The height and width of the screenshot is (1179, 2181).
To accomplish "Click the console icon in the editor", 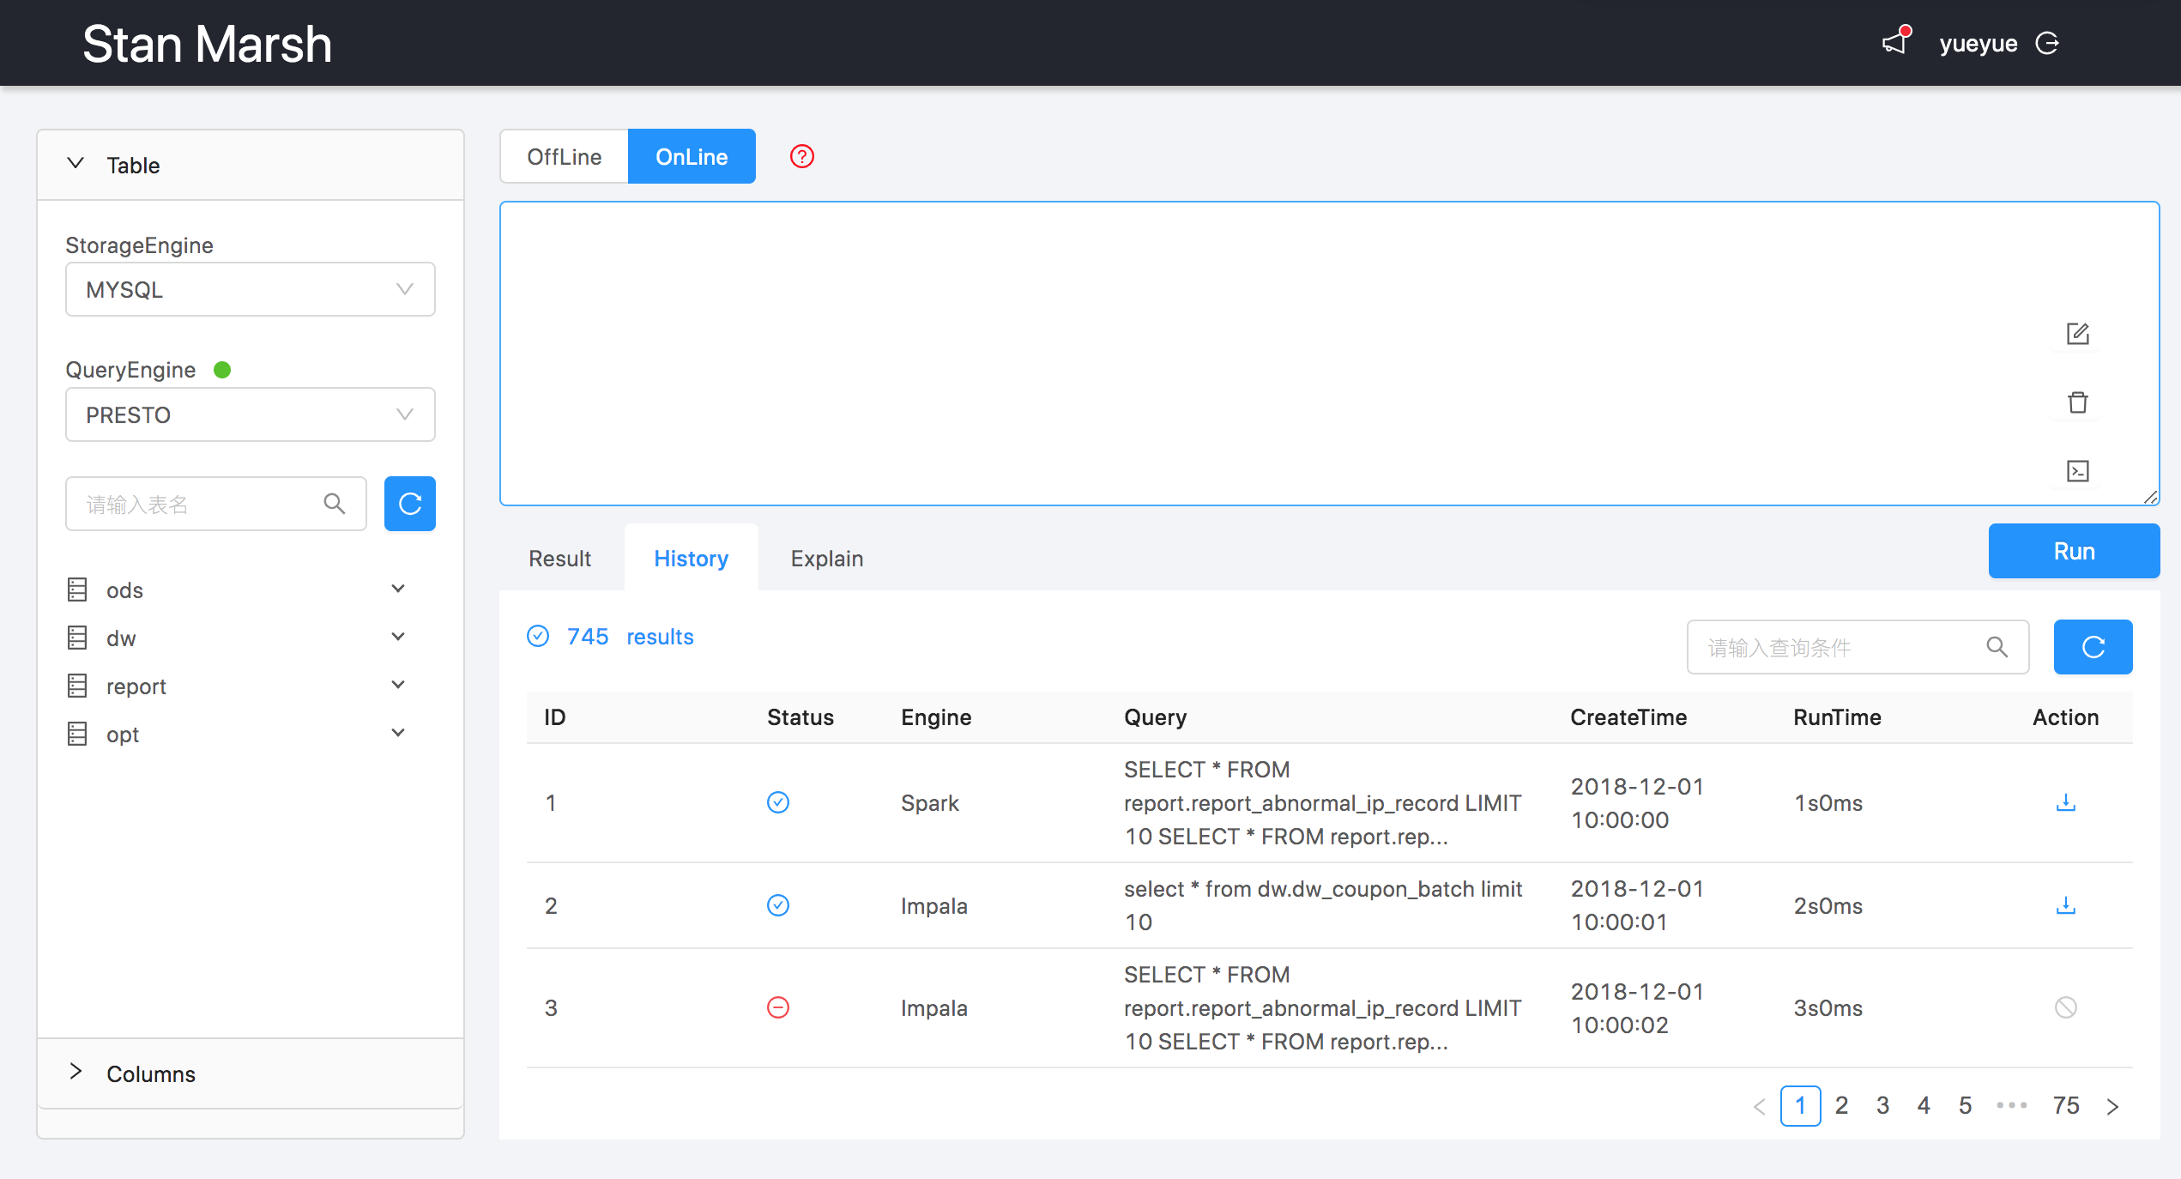I will (x=2077, y=471).
